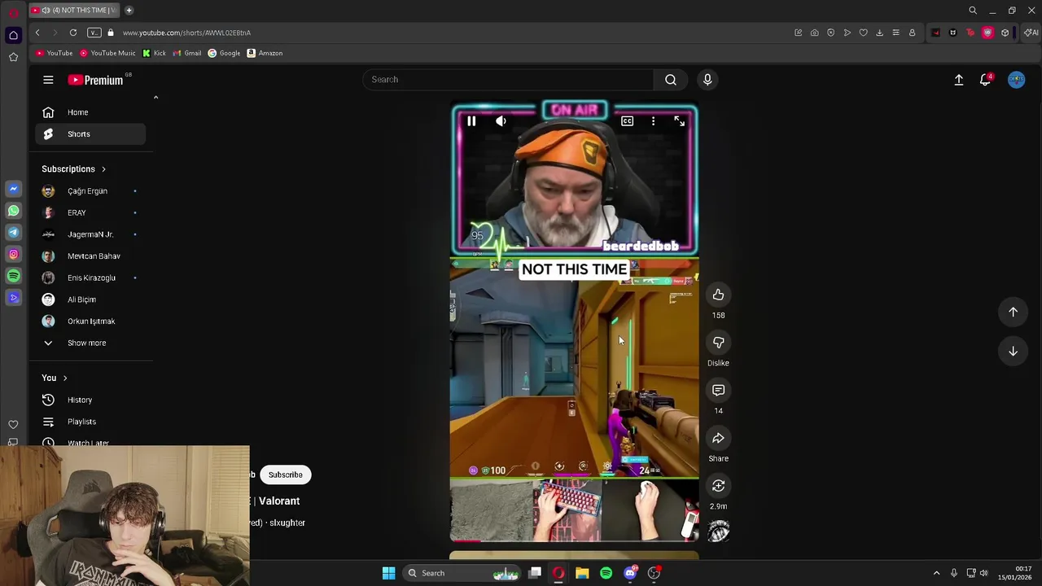
Task: Open the account avatar menu
Action: (1016, 80)
